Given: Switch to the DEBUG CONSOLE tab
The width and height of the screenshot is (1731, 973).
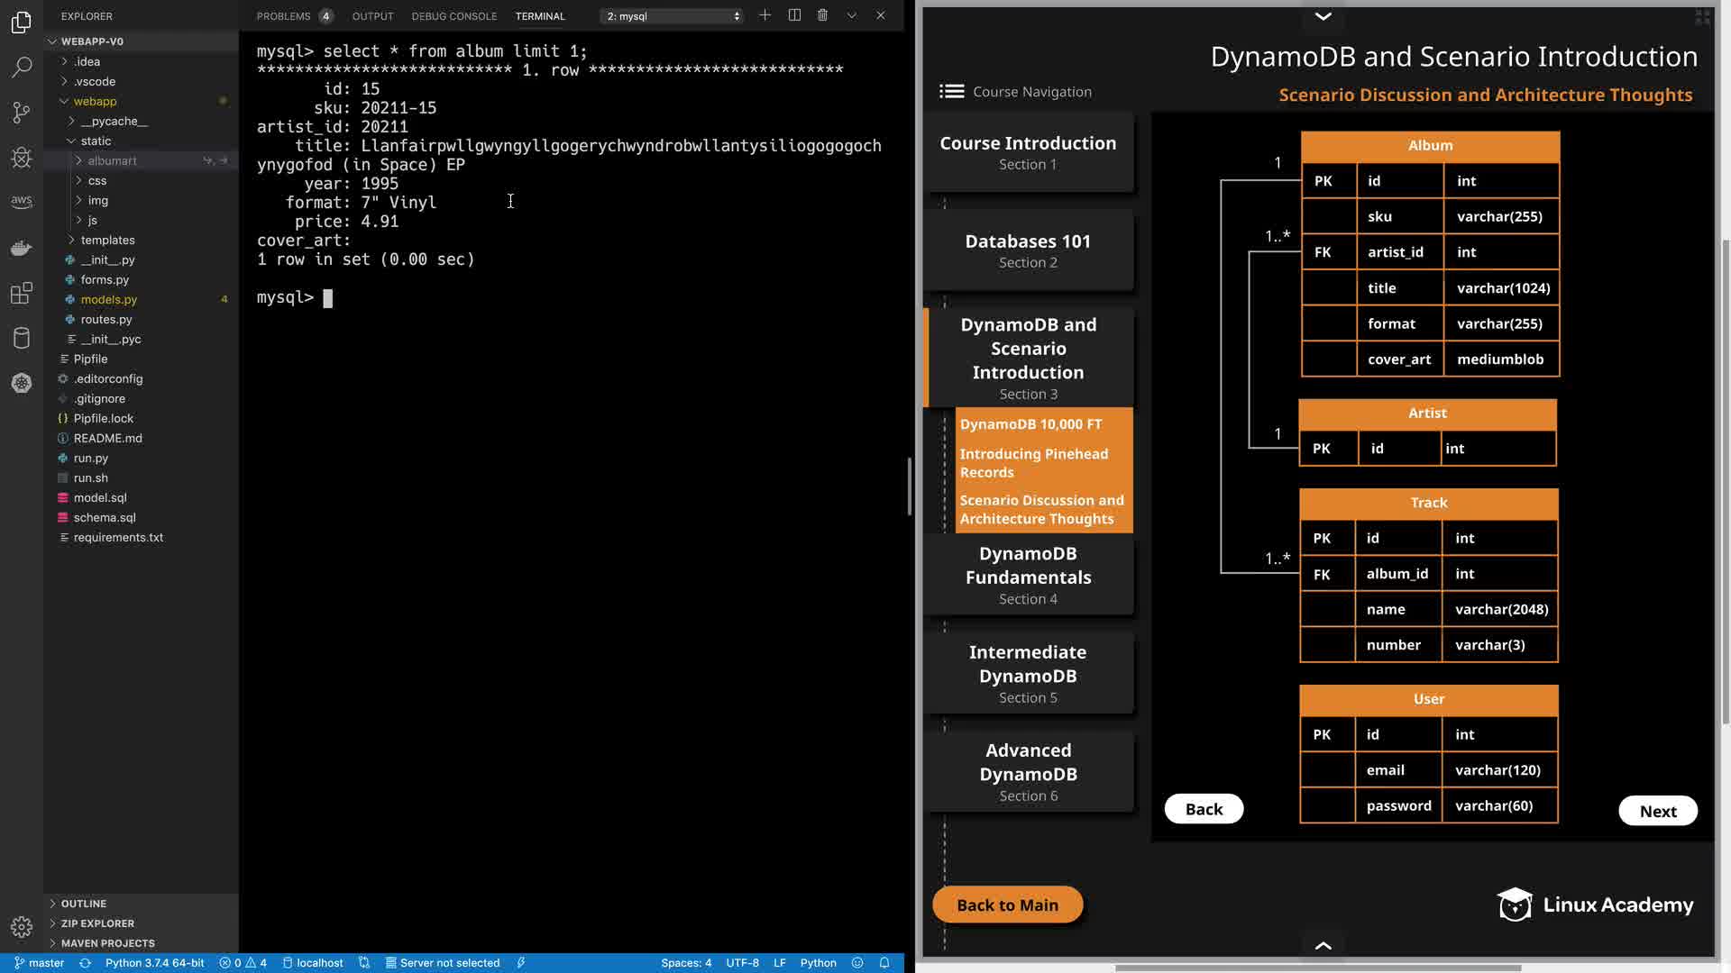Looking at the screenshot, I should (453, 16).
